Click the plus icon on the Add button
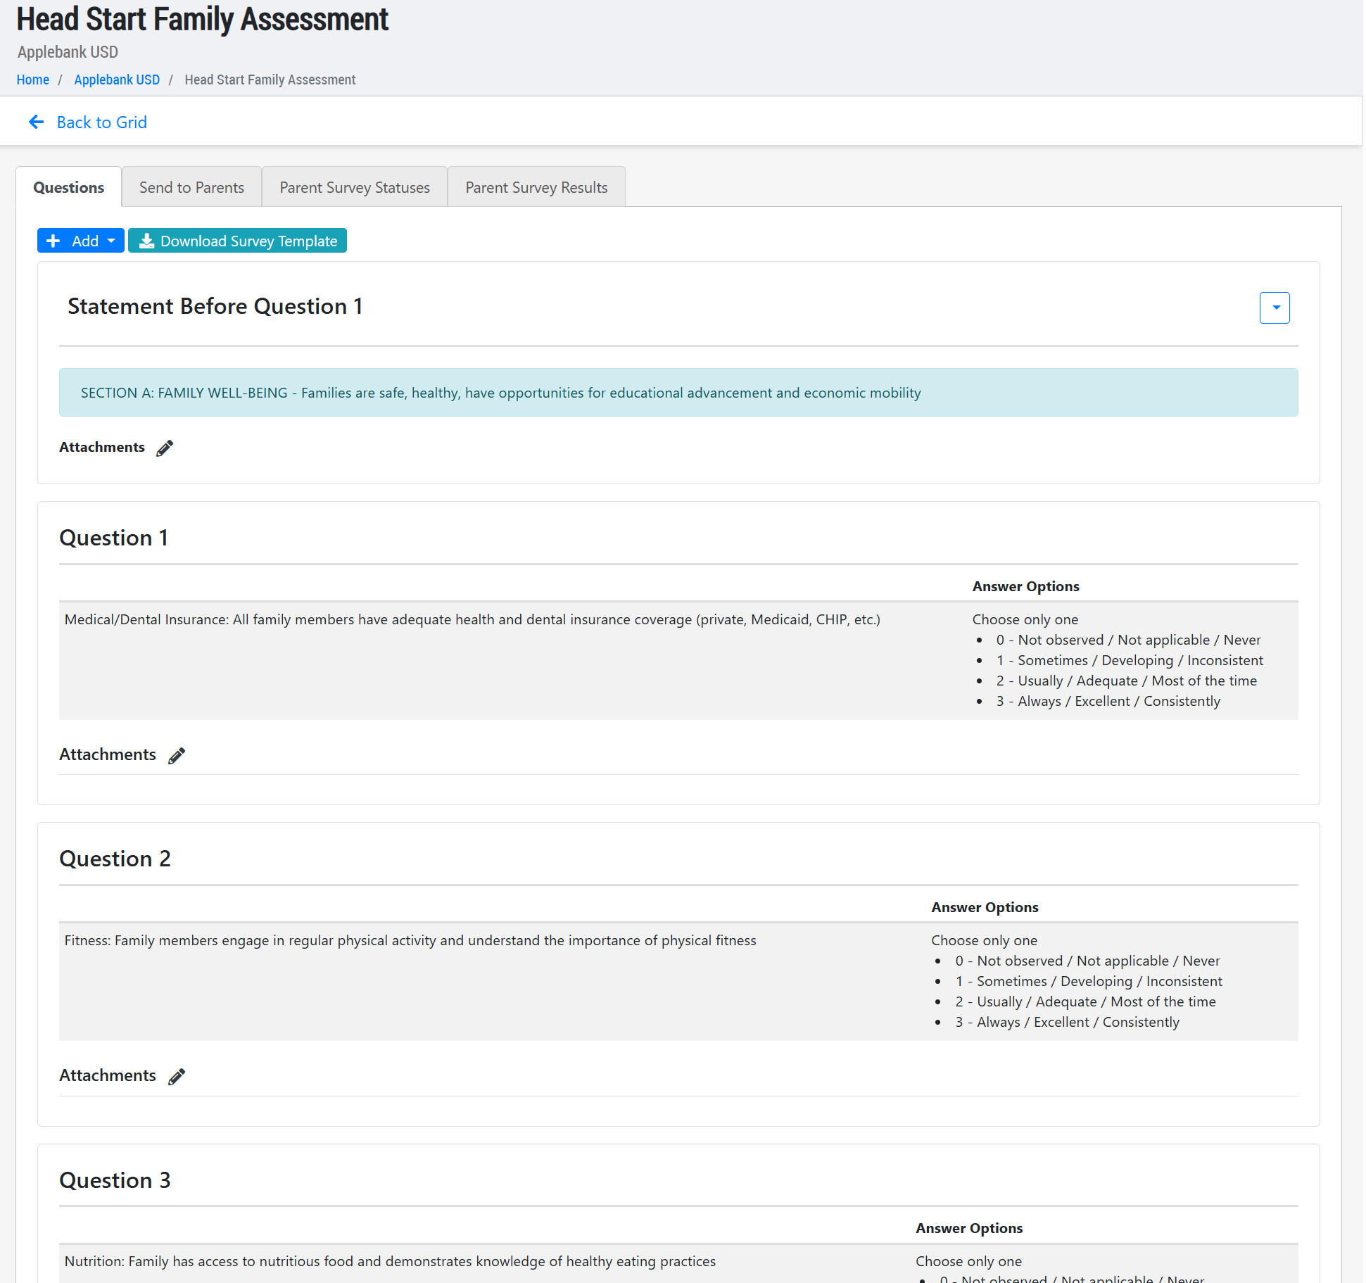 [x=53, y=241]
